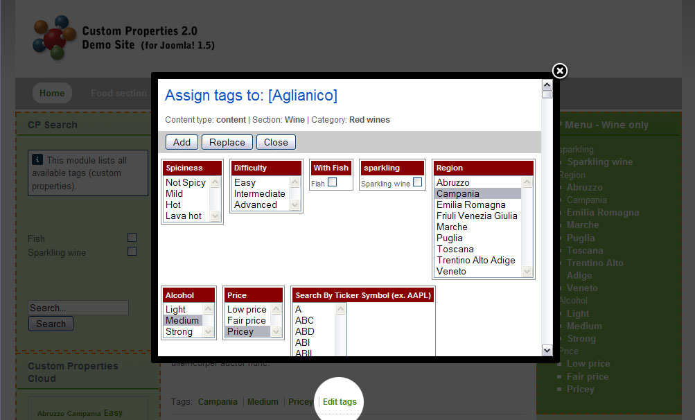Viewport: 695px width, 420px height.
Task: Enable the Sparkling wine checkbox in modal
Action: (x=417, y=182)
